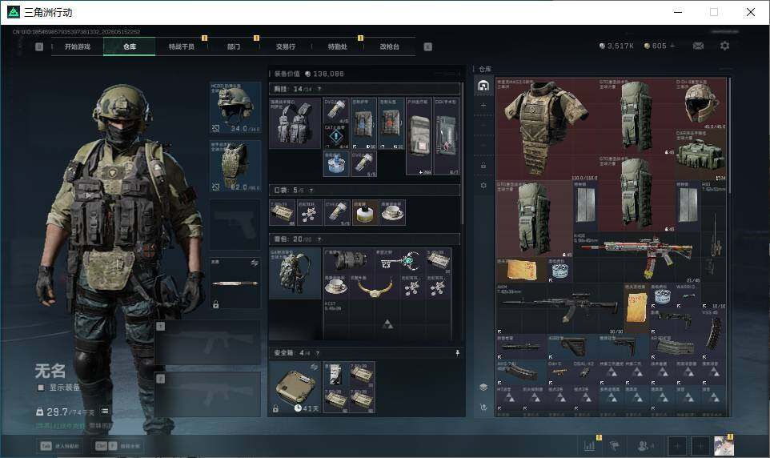Screen dimensions: 770x458
Task: Click the plus beside the 605 currency
Action: click(x=672, y=46)
